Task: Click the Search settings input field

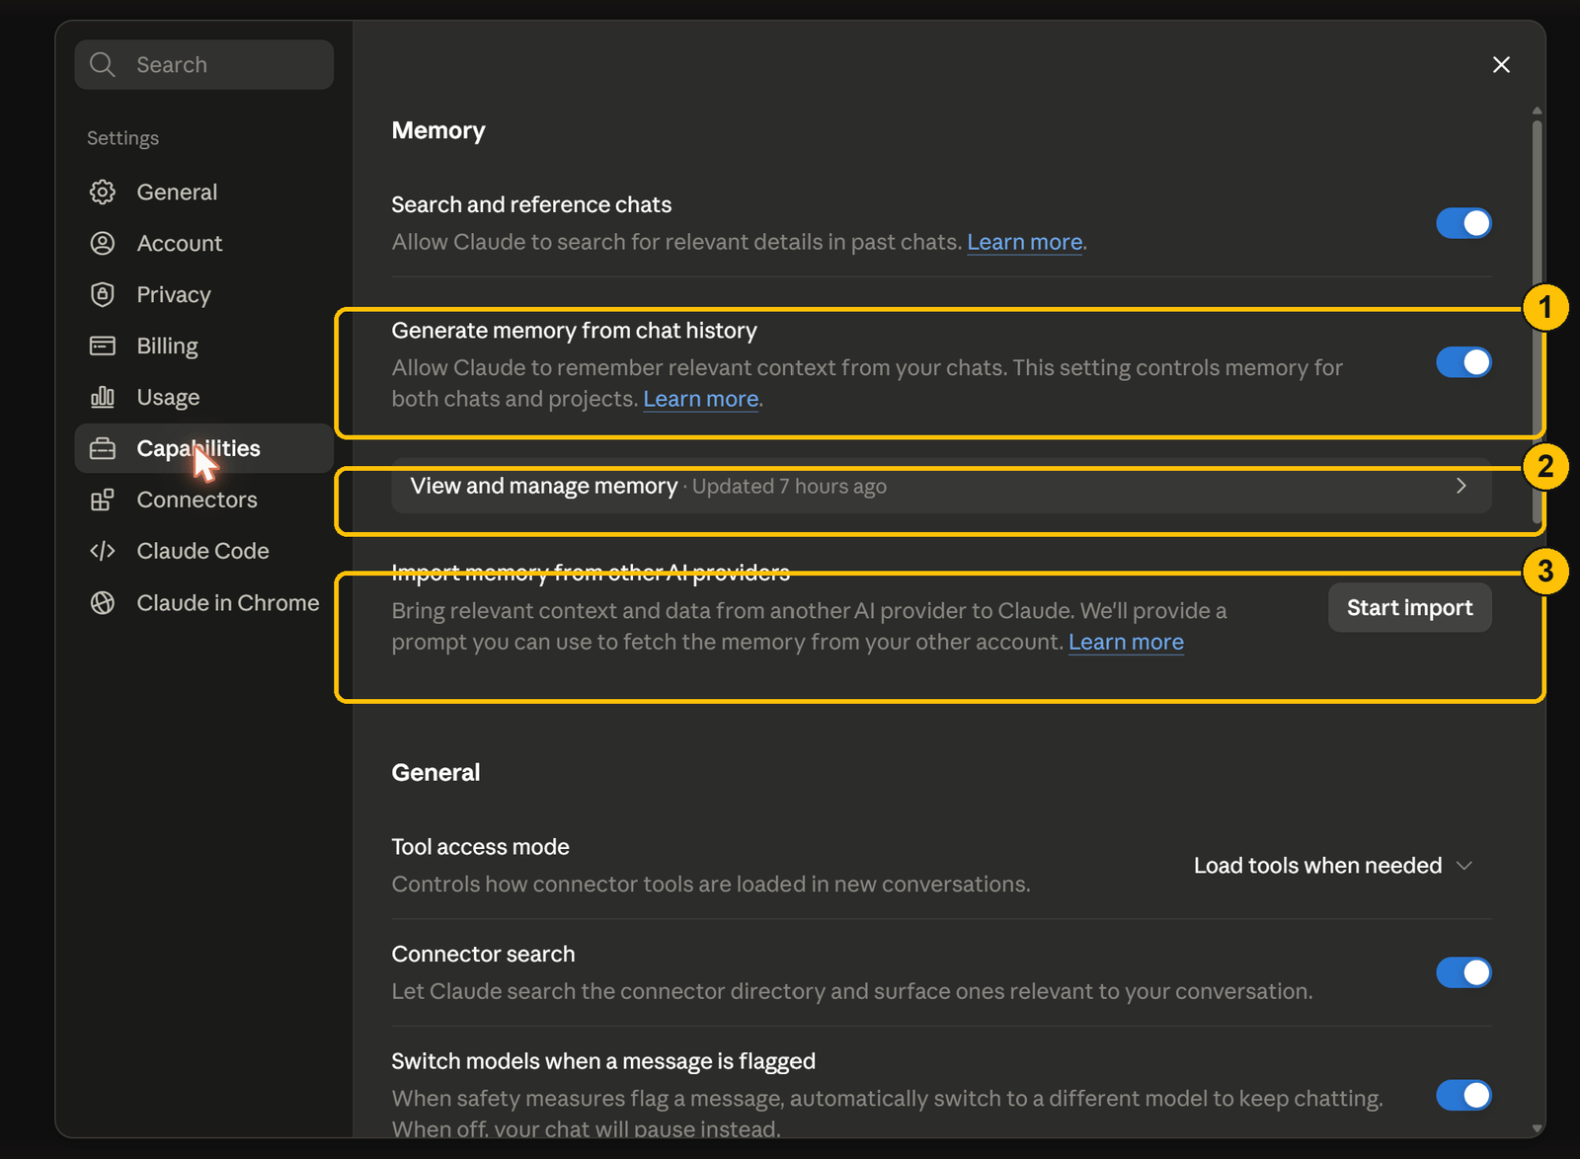Action: (x=204, y=65)
